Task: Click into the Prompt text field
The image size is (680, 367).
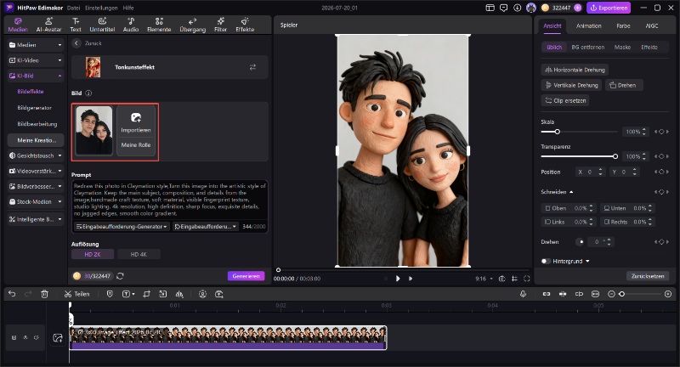Action: click(169, 200)
